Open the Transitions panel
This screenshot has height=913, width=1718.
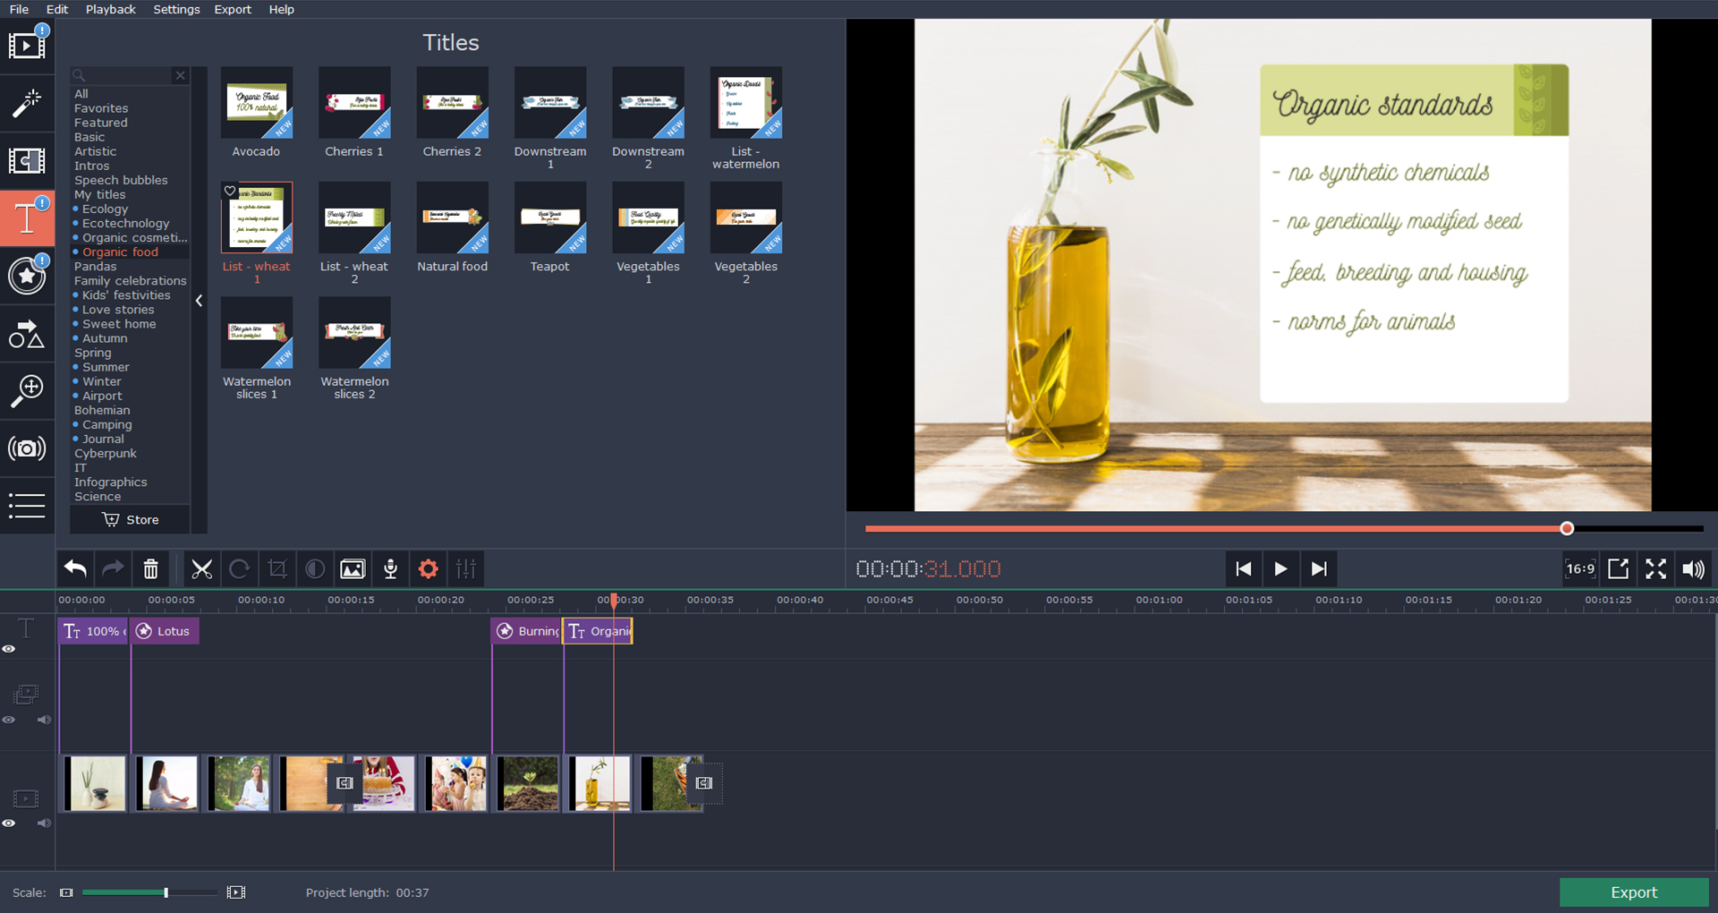[28, 162]
